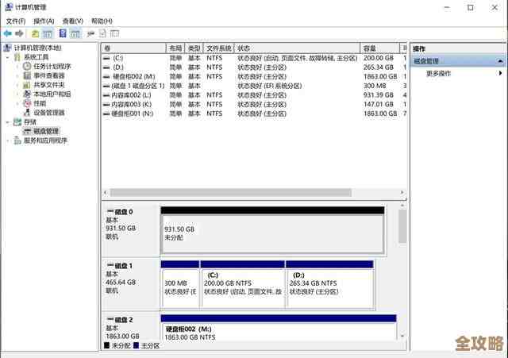Collapse the 磁盘管理 section in the 操作 pane
508x358 pixels.
pyautogui.click(x=500, y=61)
